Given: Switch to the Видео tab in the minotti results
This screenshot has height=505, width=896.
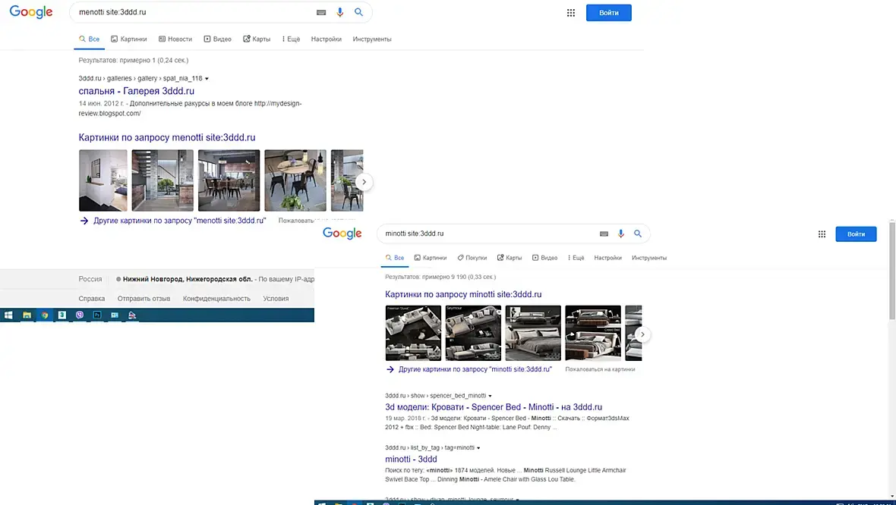Looking at the screenshot, I should (x=544, y=258).
